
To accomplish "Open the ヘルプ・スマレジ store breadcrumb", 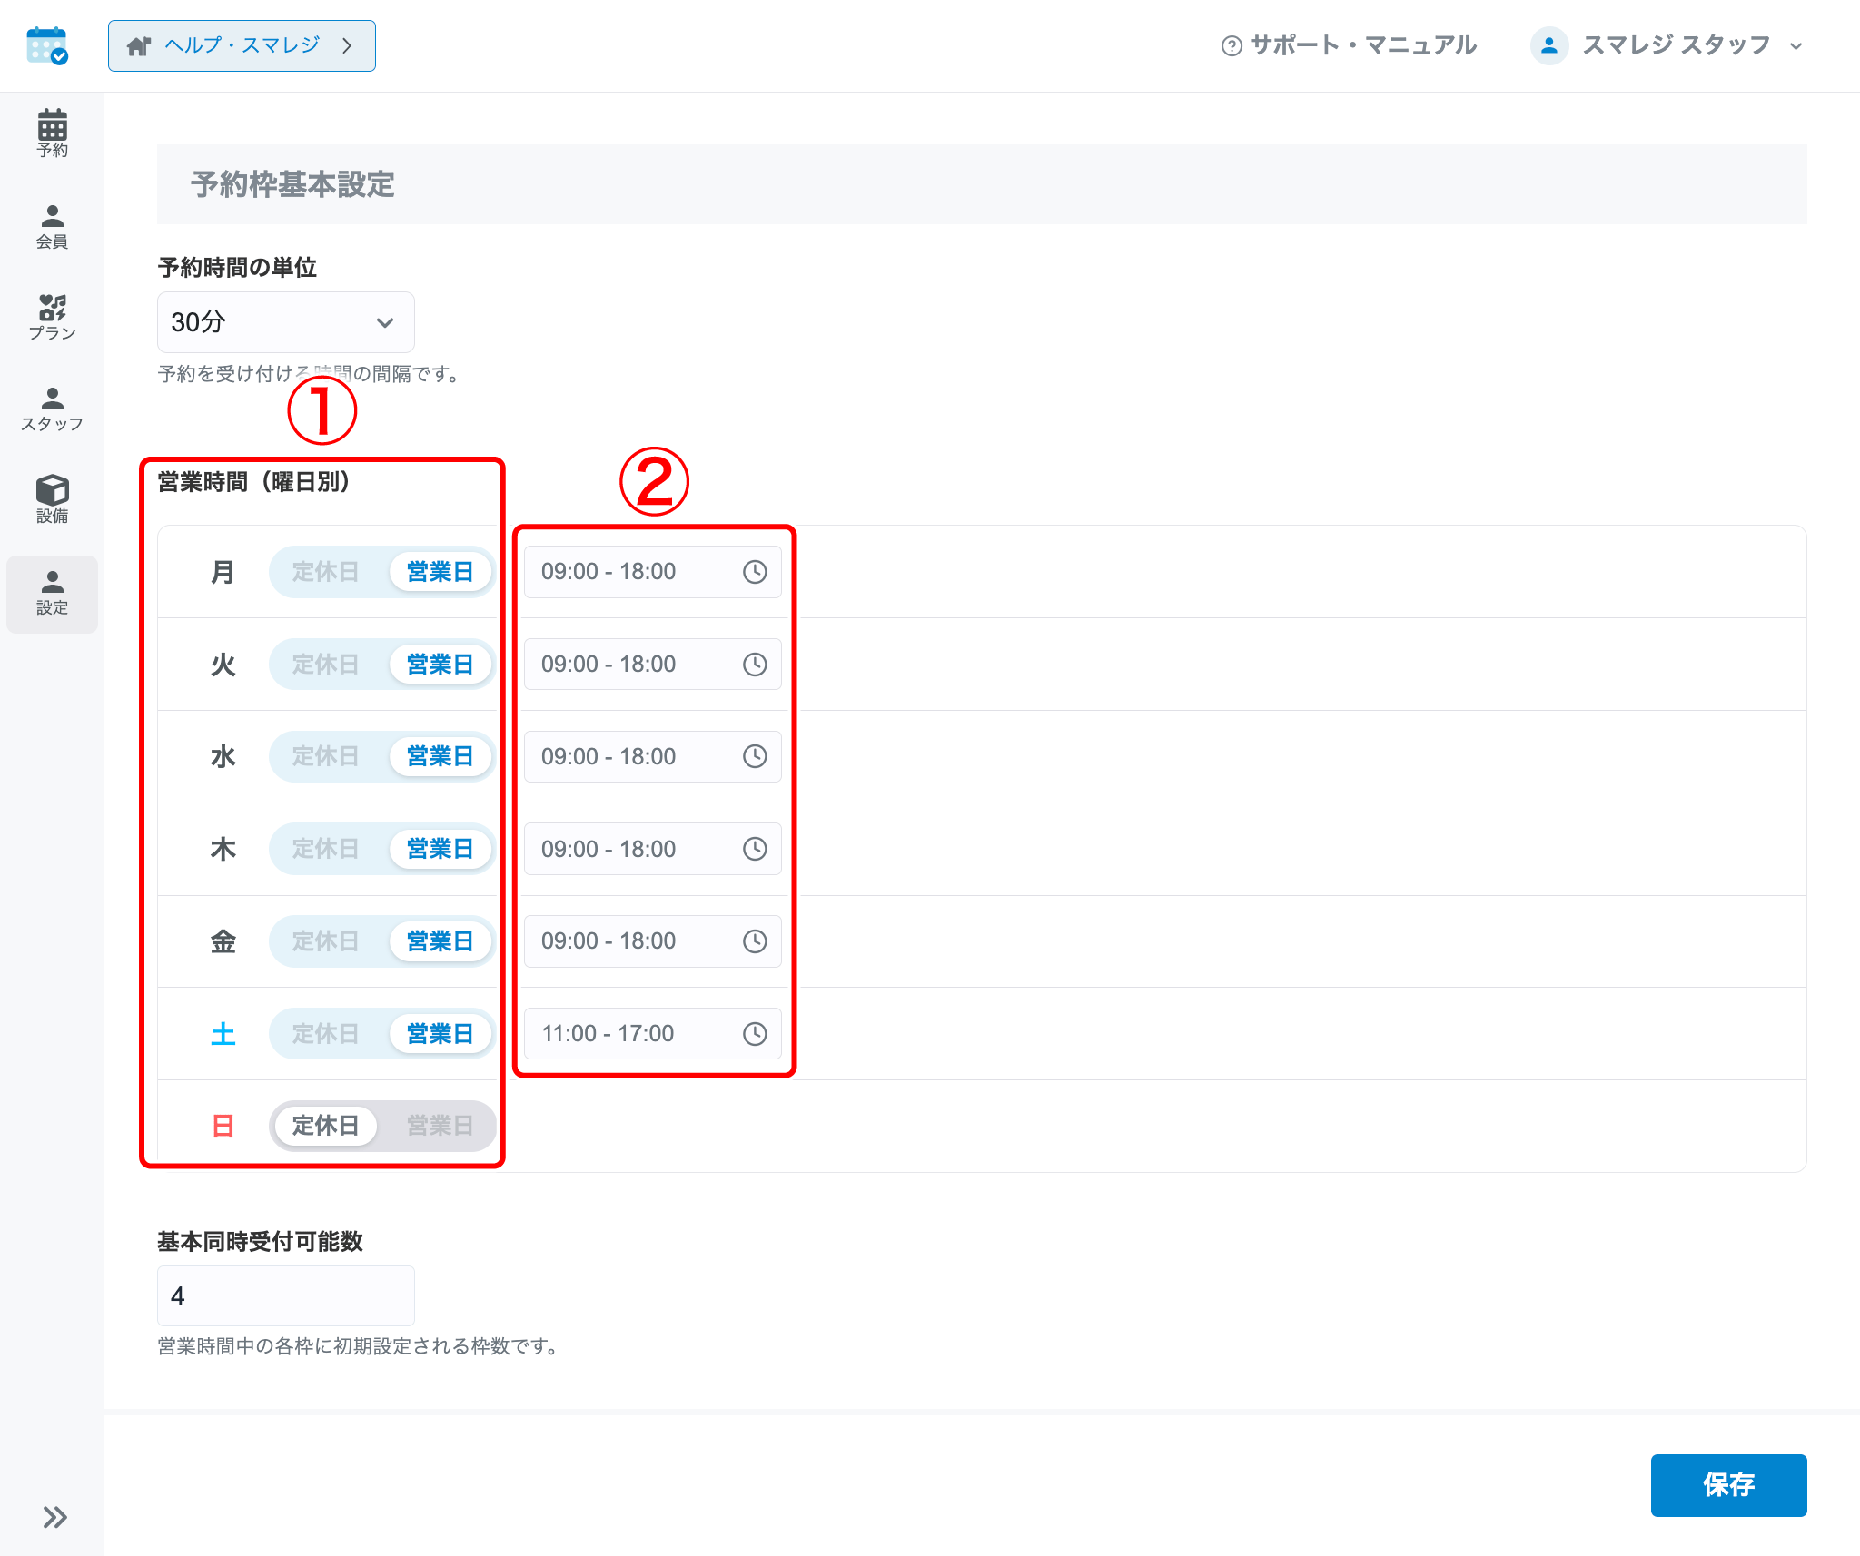I will 242,45.
